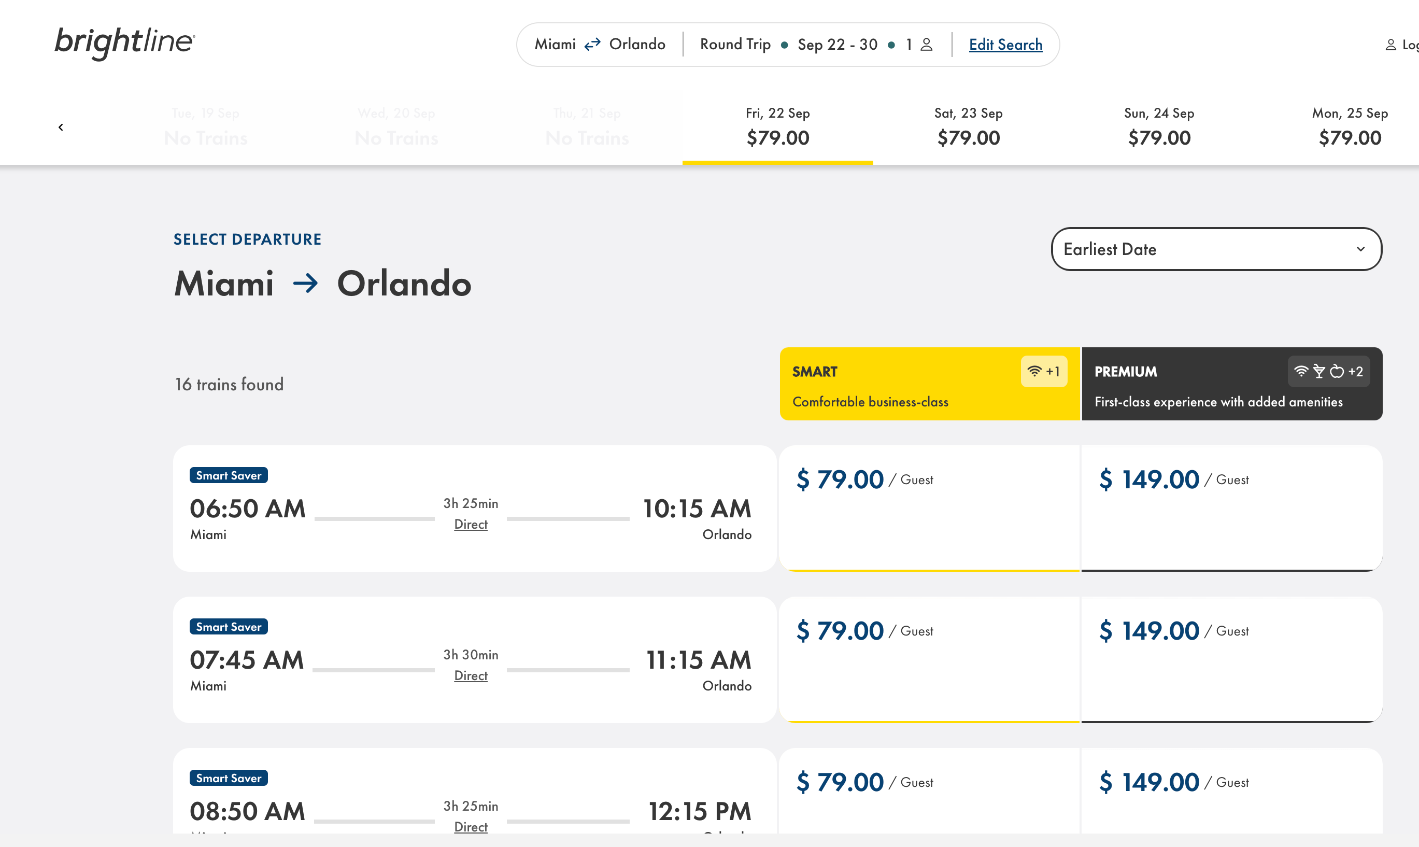Click the Log in link
This screenshot has width=1419, height=847.
pos(1410,45)
